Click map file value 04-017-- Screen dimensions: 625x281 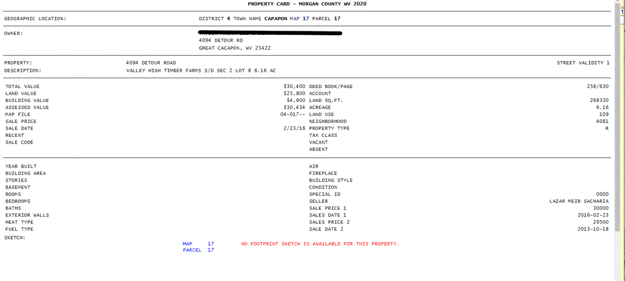[293, 114]
